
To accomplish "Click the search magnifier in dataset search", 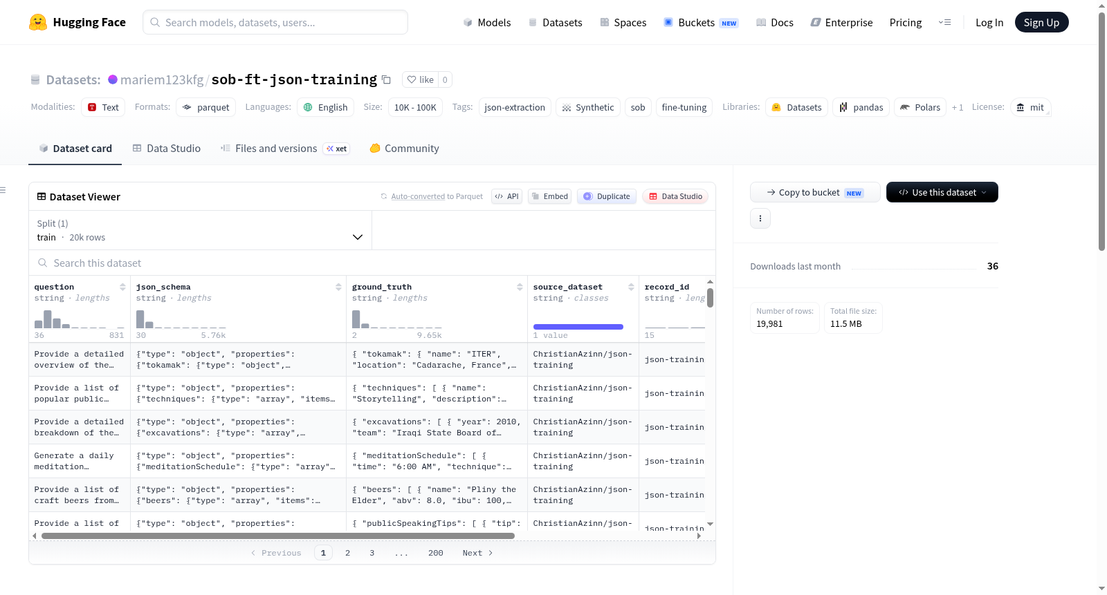I will tap(43, 263).
